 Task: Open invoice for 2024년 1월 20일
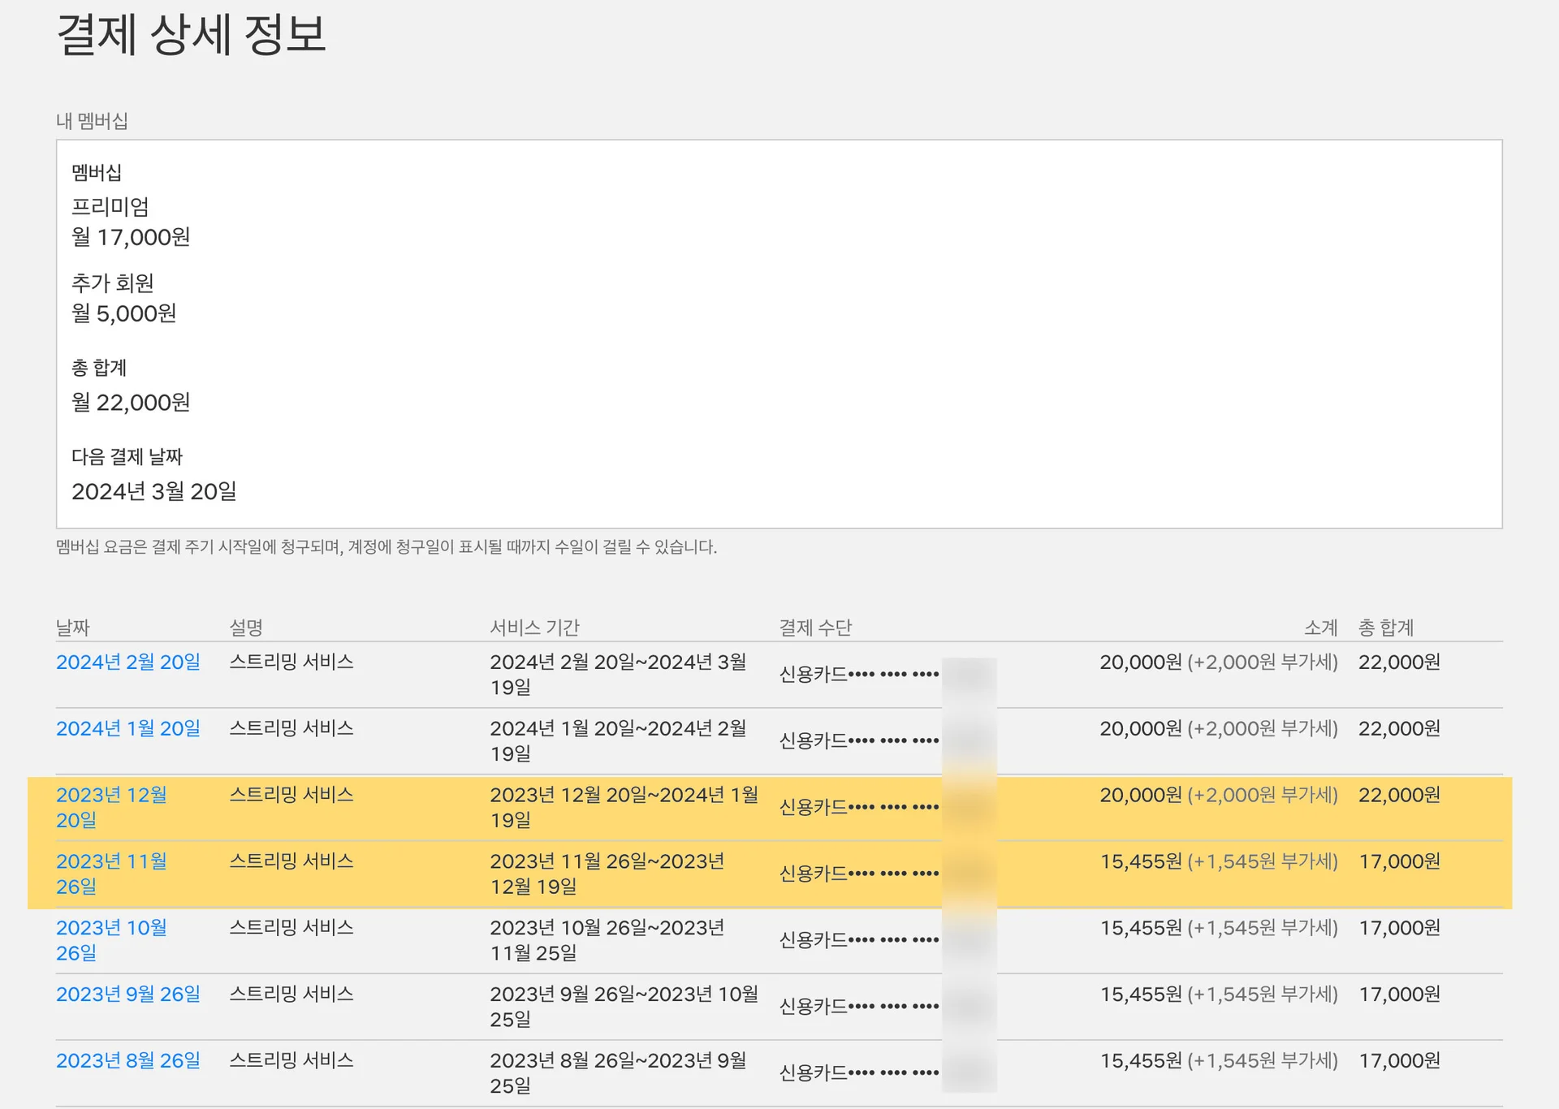click(x=127, y=728)
